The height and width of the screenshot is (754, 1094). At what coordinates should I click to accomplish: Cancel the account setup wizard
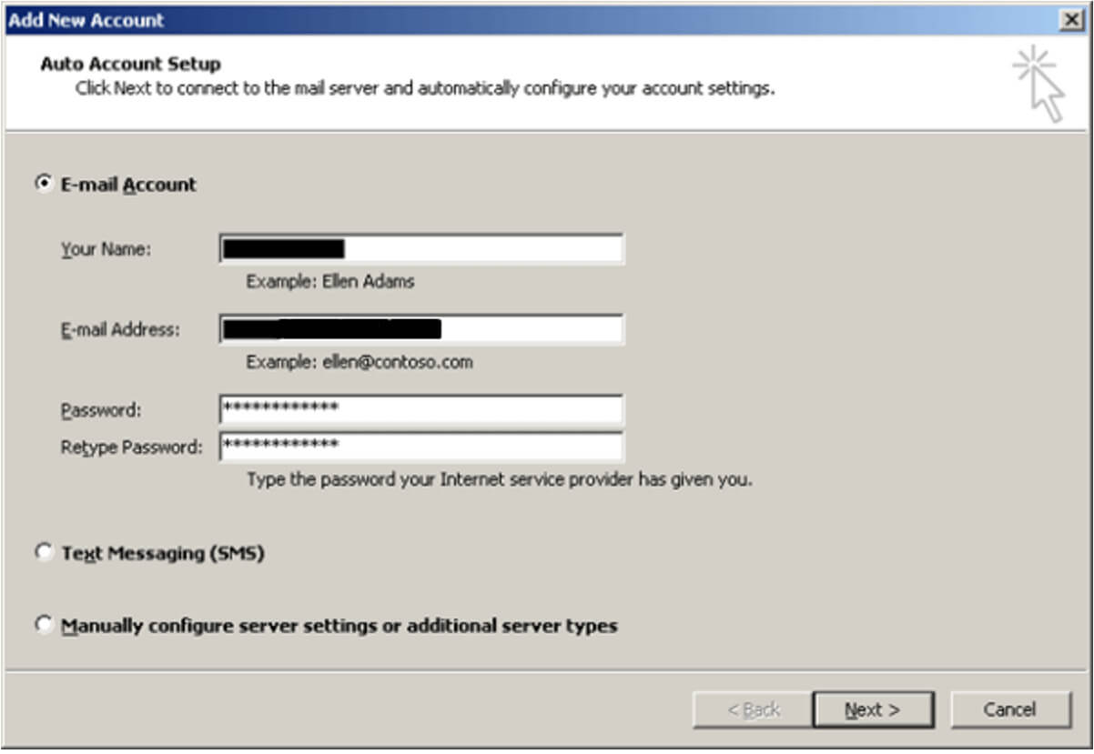click(x=1009, y=709)
